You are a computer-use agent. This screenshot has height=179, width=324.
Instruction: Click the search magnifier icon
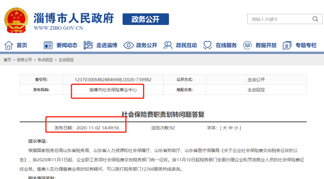tap(315, 19)
